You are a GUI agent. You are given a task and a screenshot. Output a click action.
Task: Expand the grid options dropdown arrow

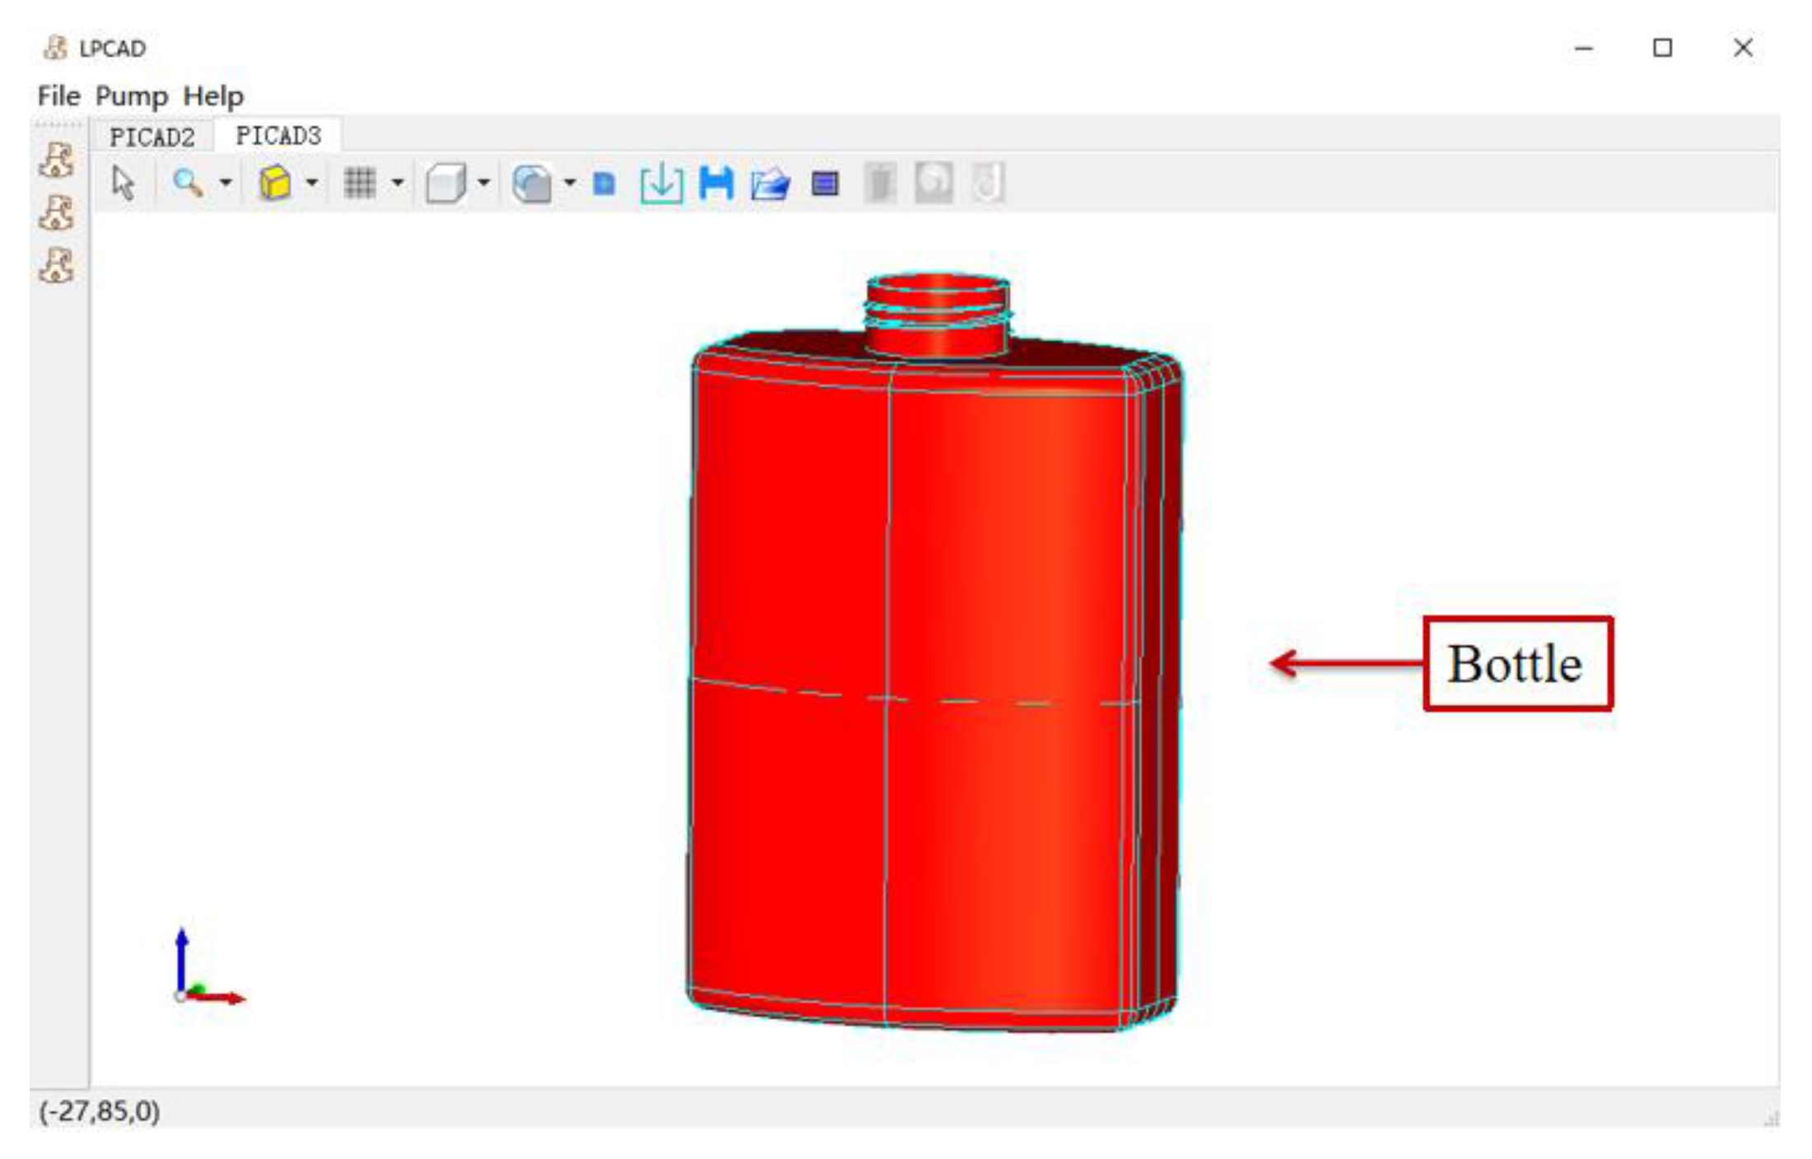pos(398,183)
